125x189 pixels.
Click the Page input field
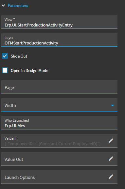click(x=59, y=87)
